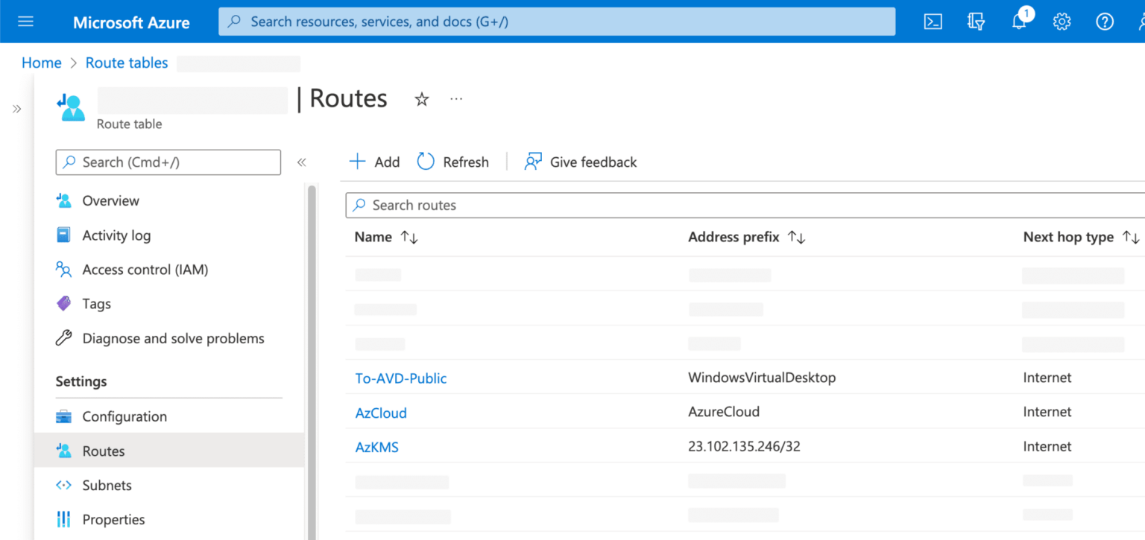Viewport: 1145px width, 540px height.
Task: Open the ellipsis menu next to Routes title
Action: 455,98
